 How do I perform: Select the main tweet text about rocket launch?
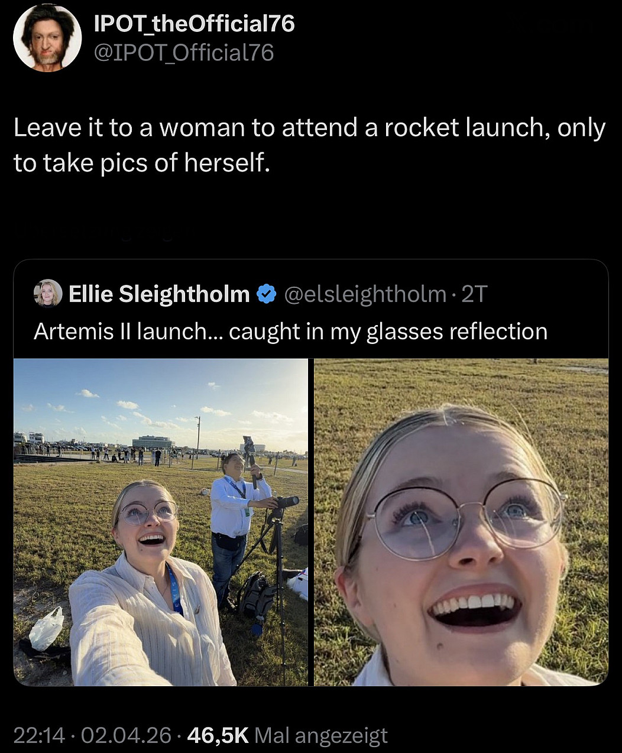(309, 145)
